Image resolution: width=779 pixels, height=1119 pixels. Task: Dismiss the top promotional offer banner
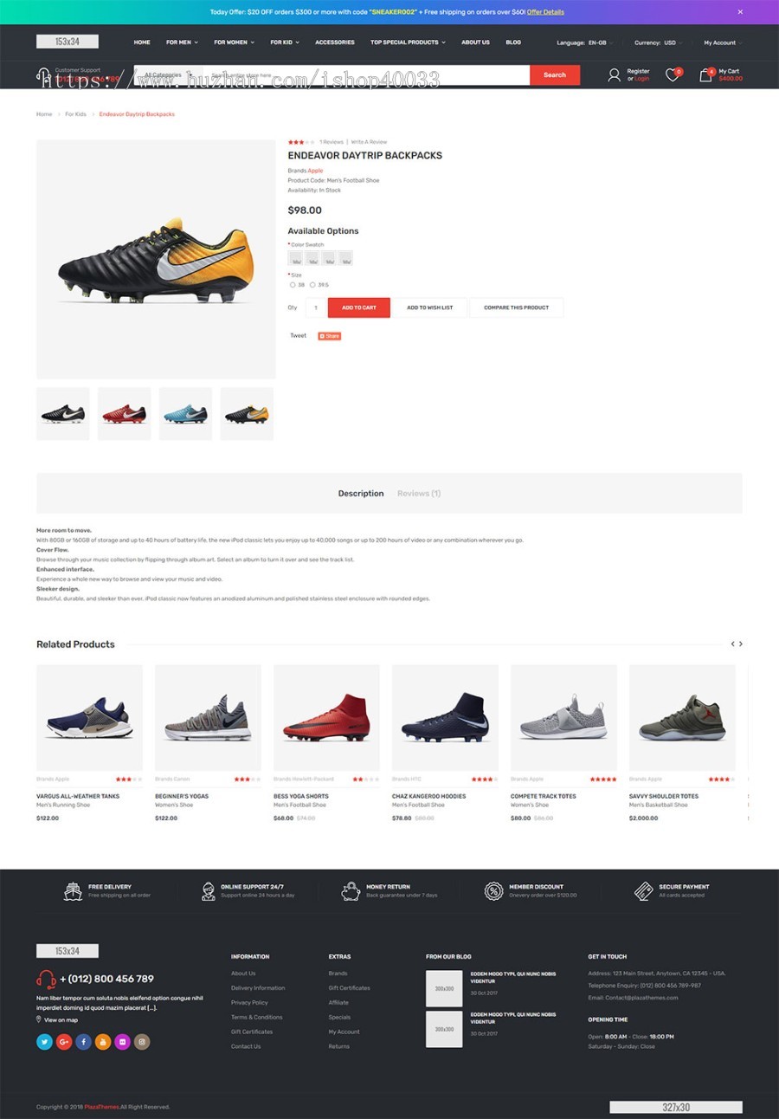pyautogui.click(x=740, y=12)
